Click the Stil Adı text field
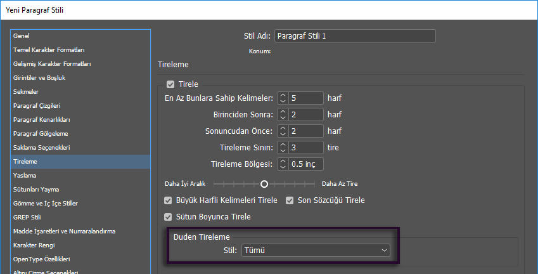The height and width of the screenshot is (274, 538). pos(355,36)
